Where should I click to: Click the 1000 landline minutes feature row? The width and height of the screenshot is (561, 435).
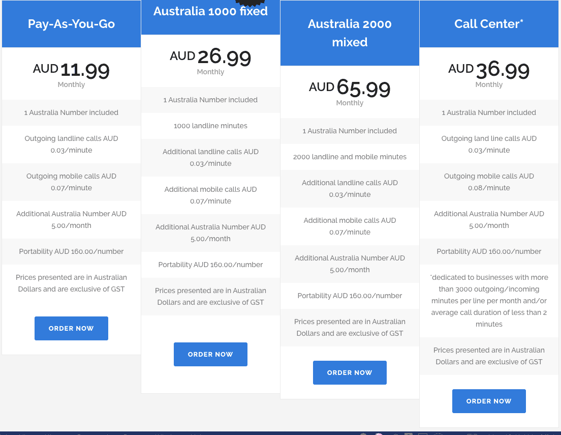click(x=210, y=126)
